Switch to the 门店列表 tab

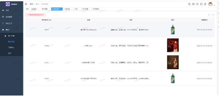pos(68,9)
